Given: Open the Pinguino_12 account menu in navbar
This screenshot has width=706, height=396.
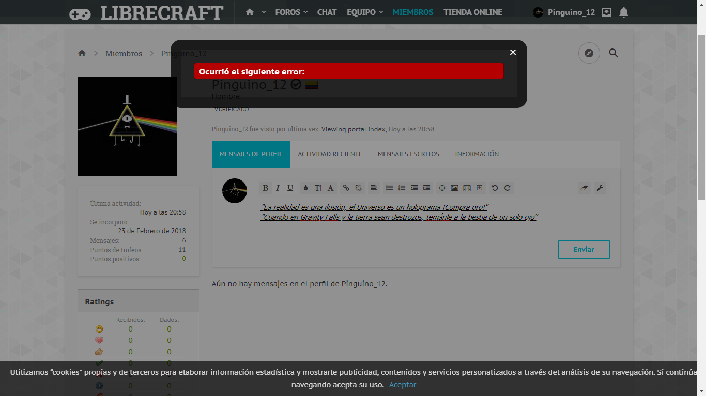Looking at the screenshot, I should [564, 12].
